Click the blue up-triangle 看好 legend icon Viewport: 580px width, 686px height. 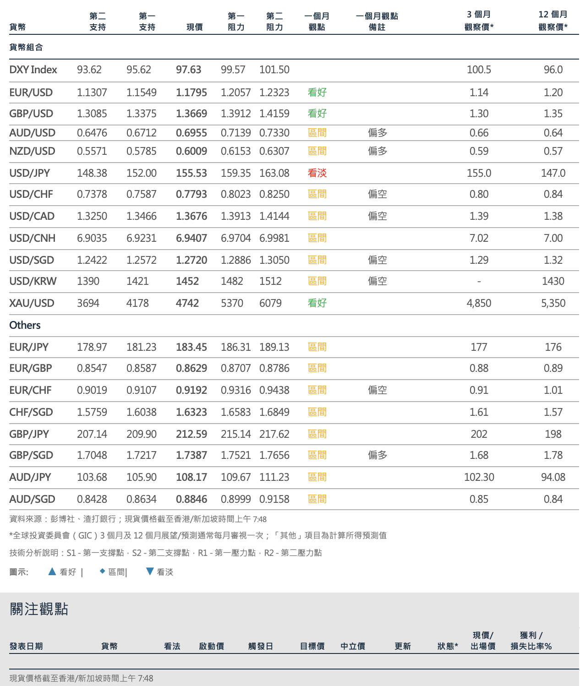[x=52, y=572]
